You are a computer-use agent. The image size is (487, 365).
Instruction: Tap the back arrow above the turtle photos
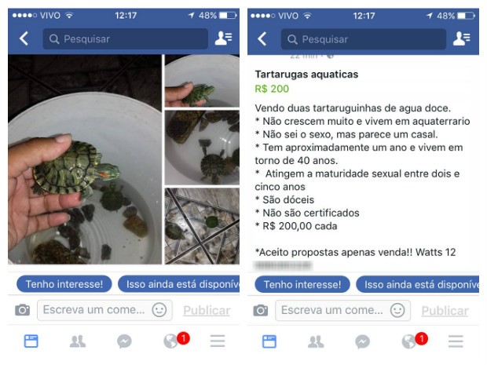coord(24,38)
